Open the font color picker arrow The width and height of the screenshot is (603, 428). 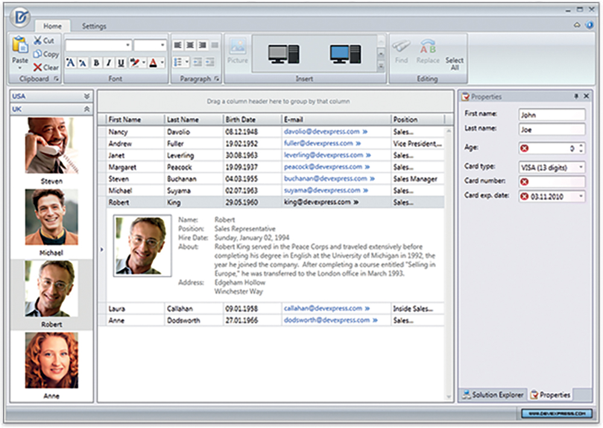point(162,63)
